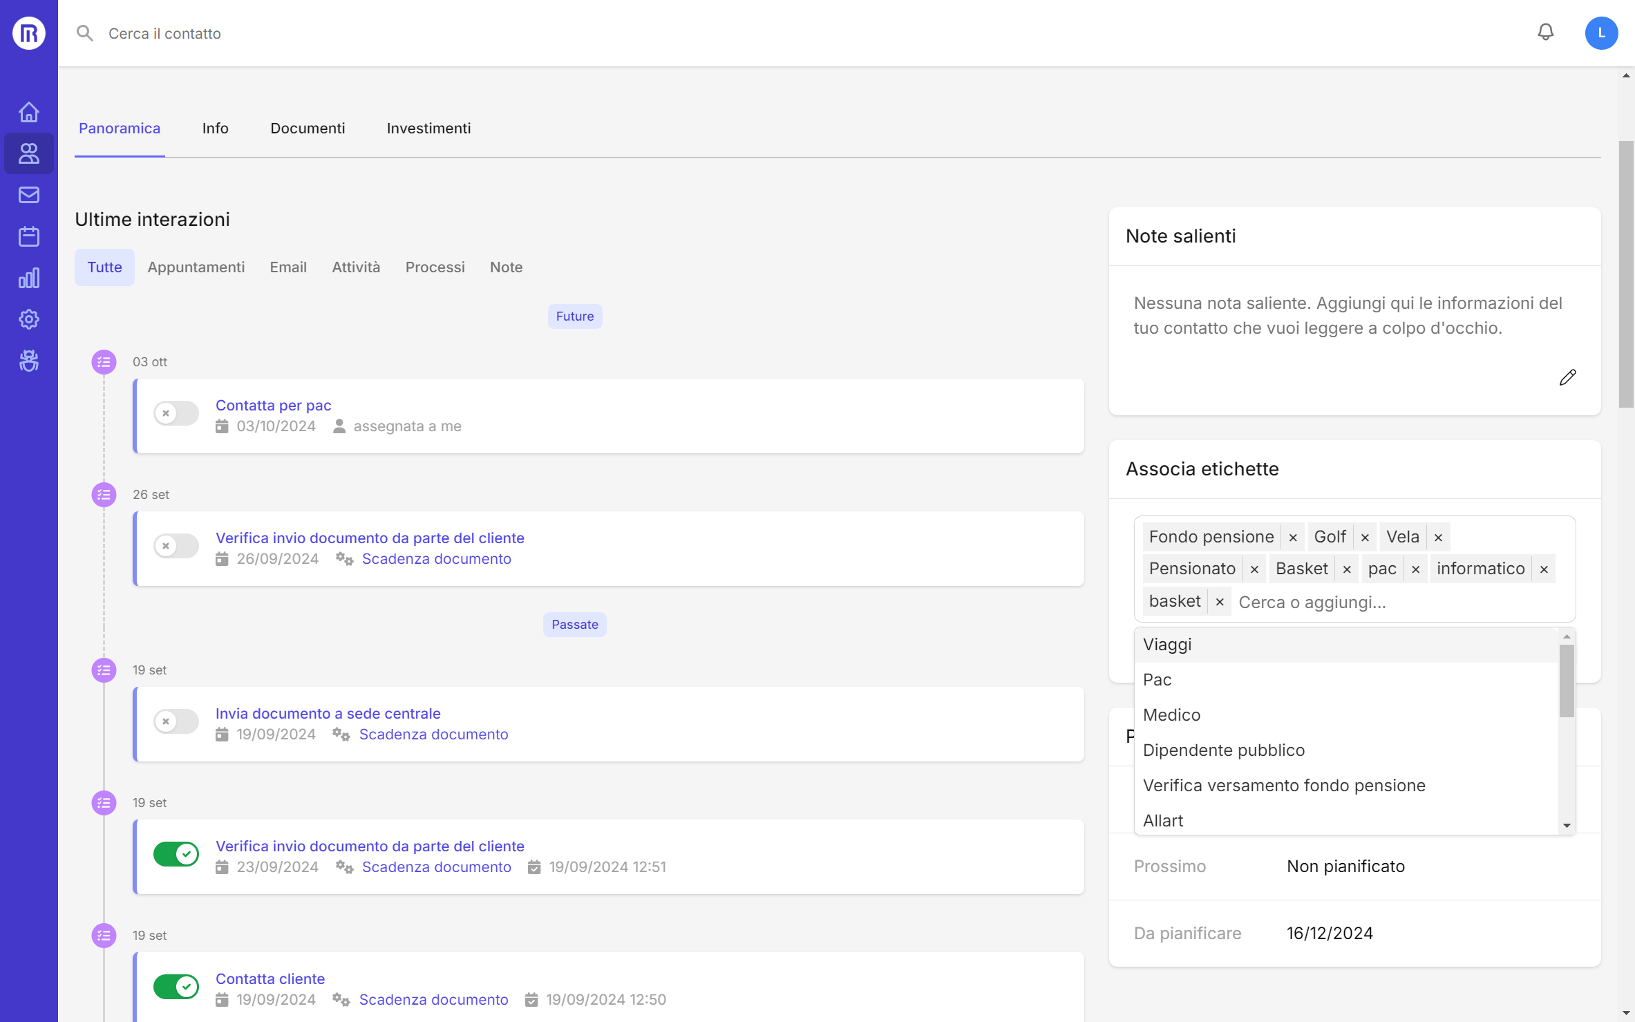1635x1022 pixels.
Task: Open Settings via the gear icon
Action: [28, 319]
